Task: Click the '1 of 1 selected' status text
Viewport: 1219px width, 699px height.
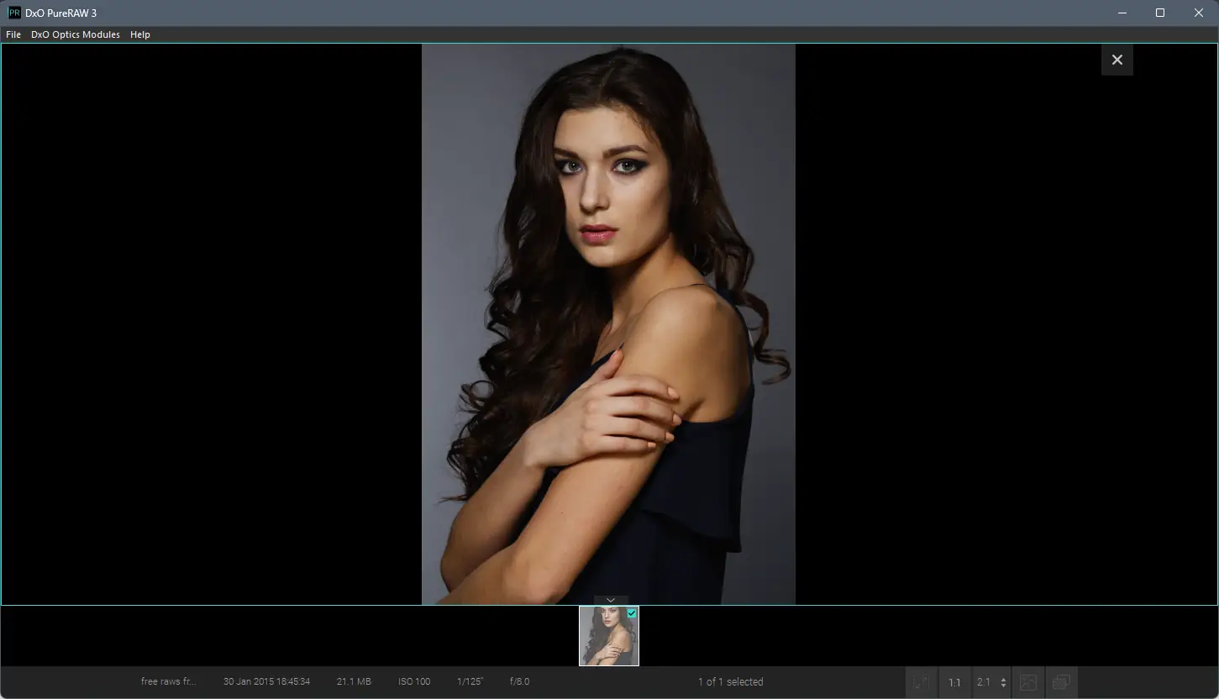Action: click(730, 681)
